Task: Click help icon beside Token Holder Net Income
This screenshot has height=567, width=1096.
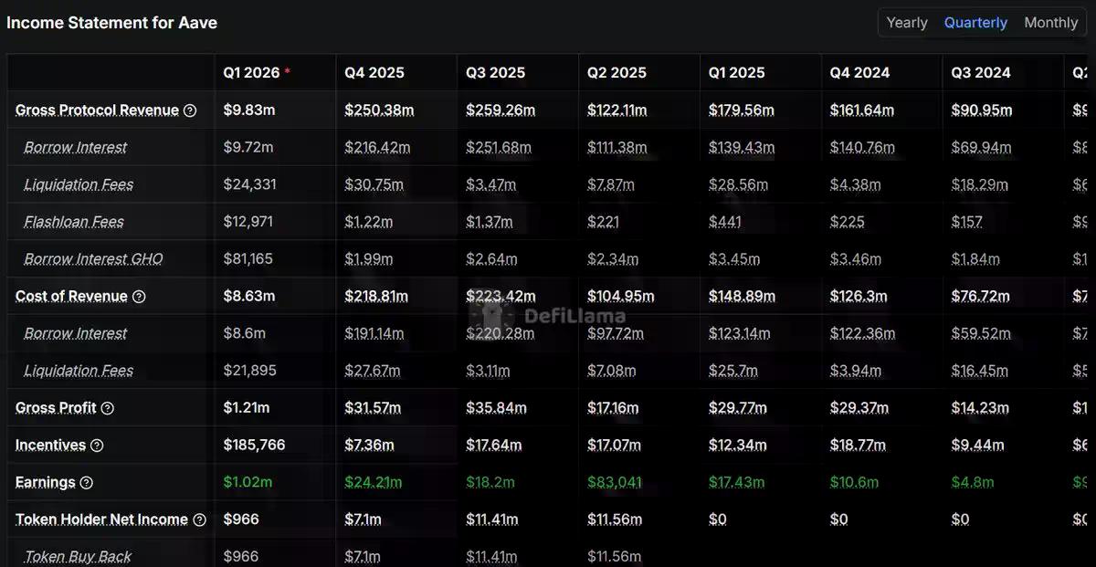Action: tap(199, 520)
